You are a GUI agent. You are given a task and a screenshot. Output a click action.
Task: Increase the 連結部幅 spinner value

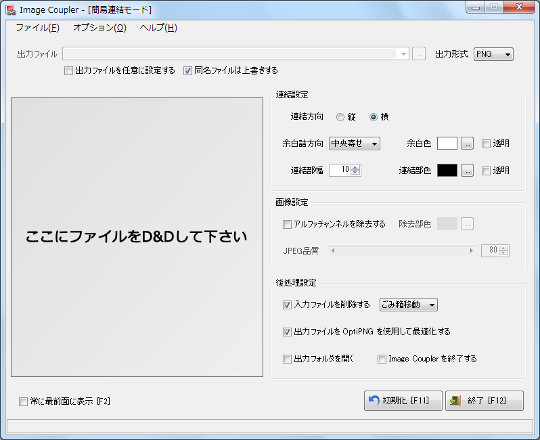pos(356,167)
